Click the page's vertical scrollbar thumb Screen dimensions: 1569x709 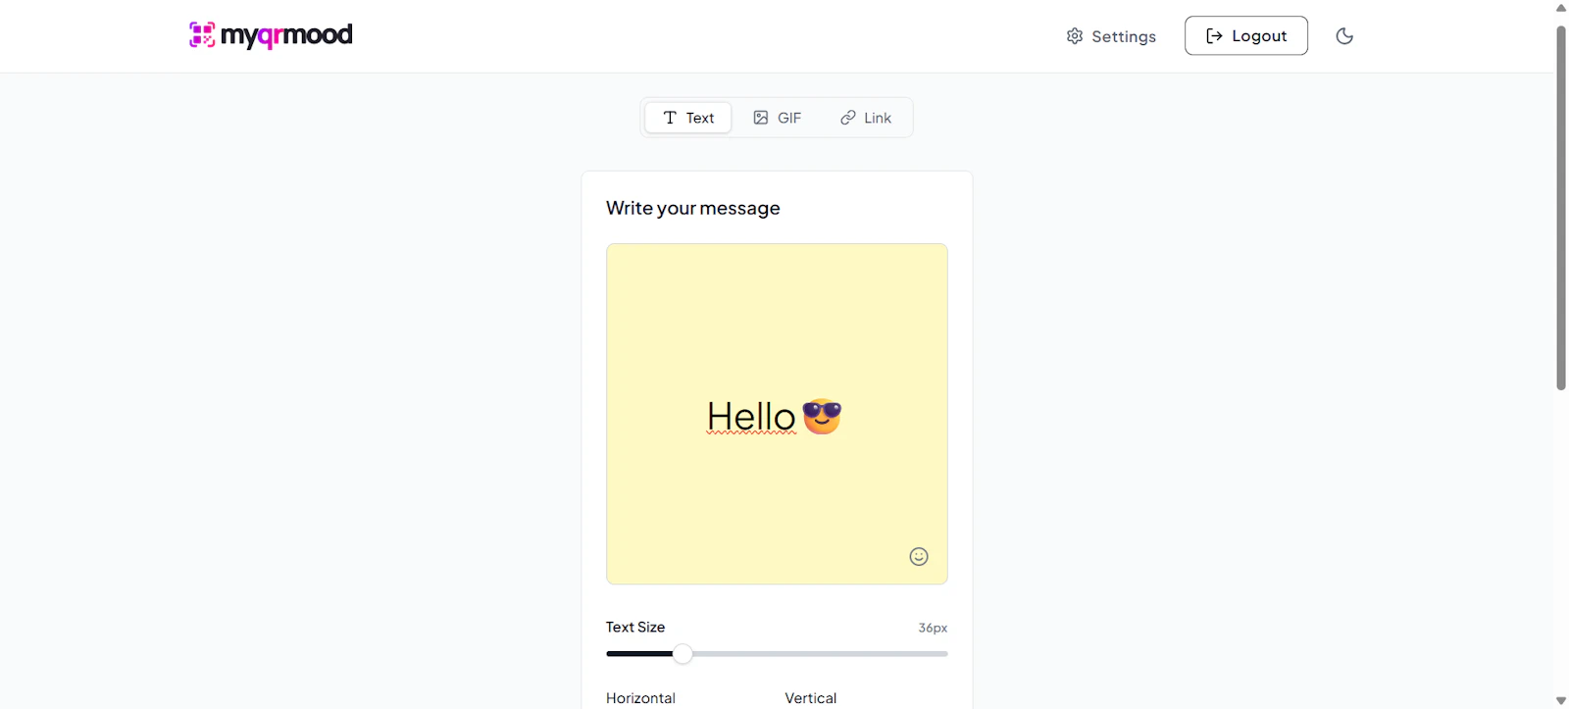point(1561,208)
